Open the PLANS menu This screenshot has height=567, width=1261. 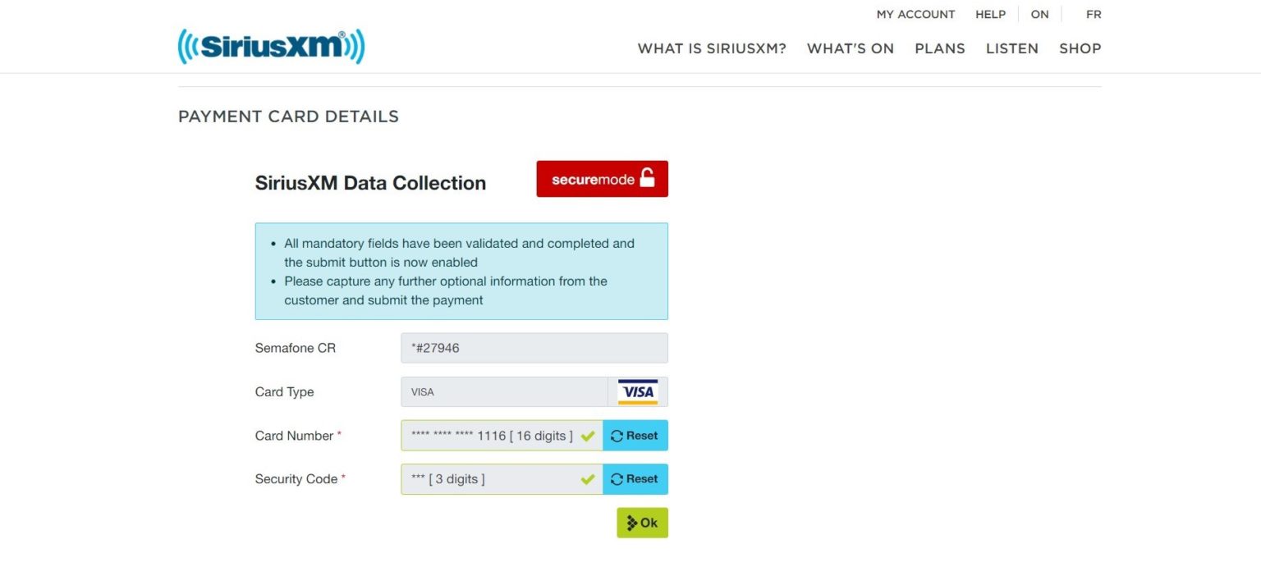click(x=940, y=48)
